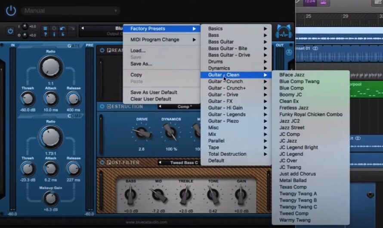Load the Funky Royal Chicken Combo preset

pos(311,114)
